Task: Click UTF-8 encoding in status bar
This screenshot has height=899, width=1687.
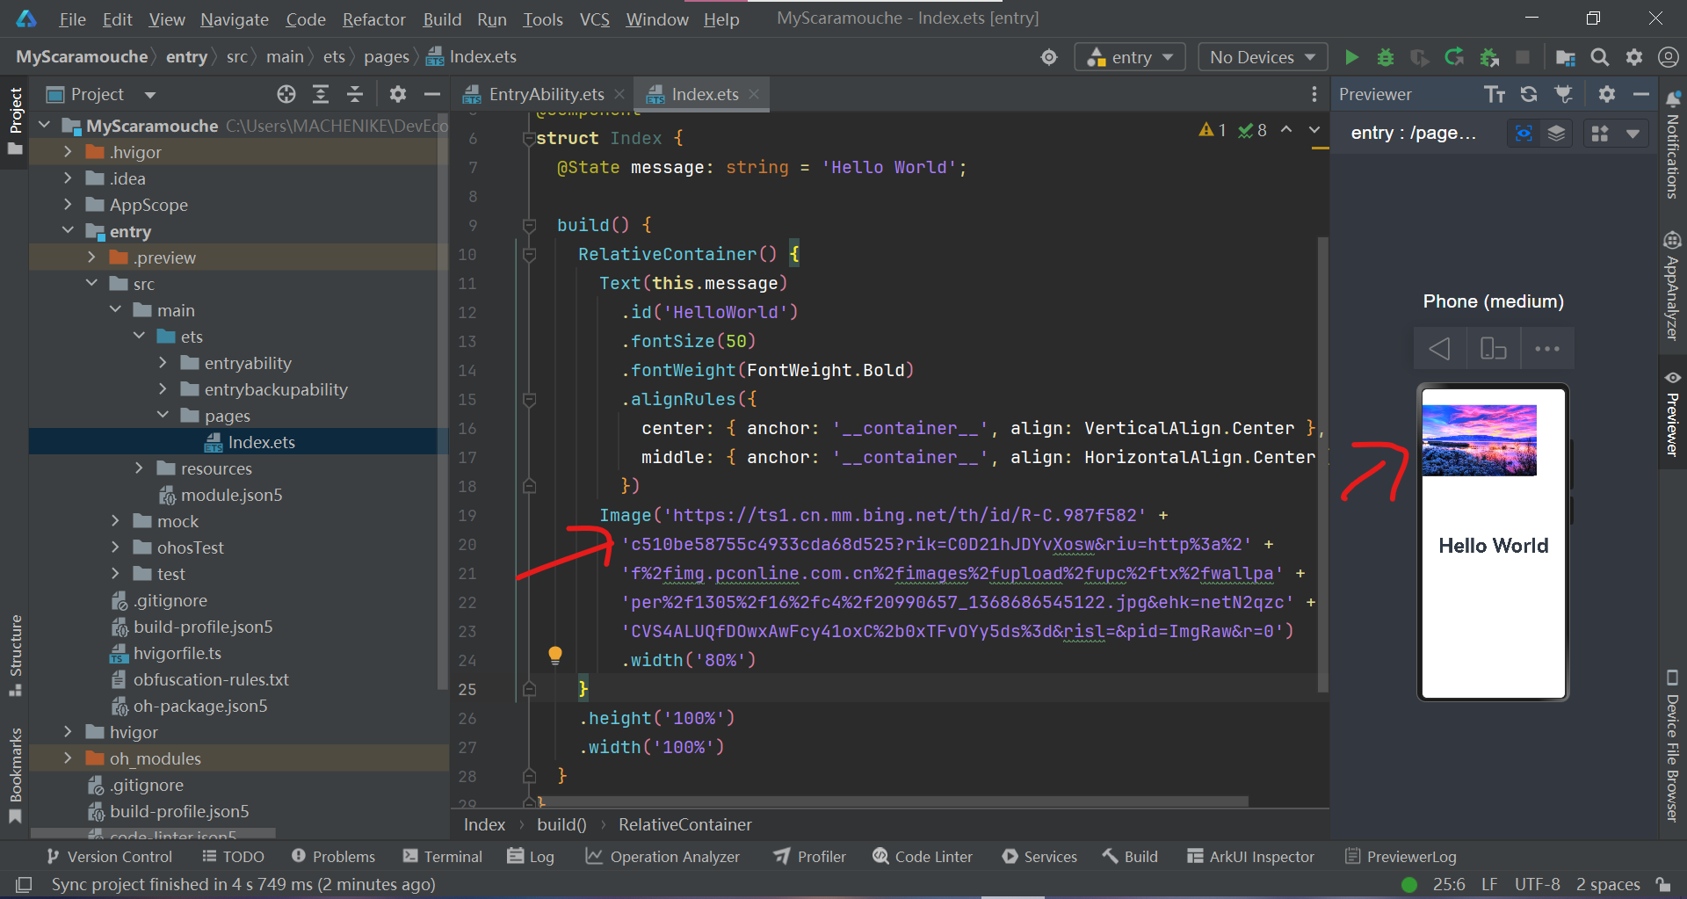Action: tap(1537, 884)
